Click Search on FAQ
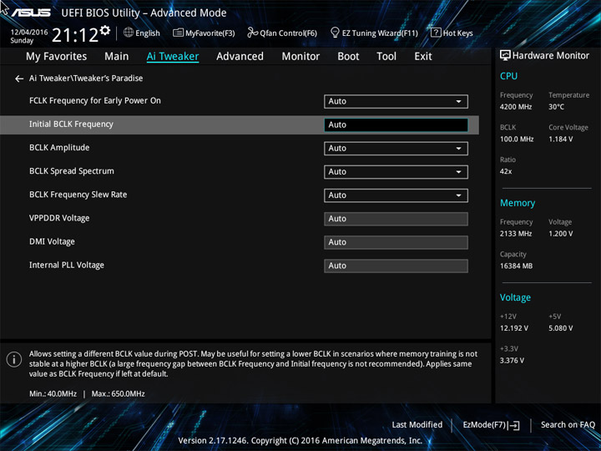601x451 pixels. coord(568,425)
